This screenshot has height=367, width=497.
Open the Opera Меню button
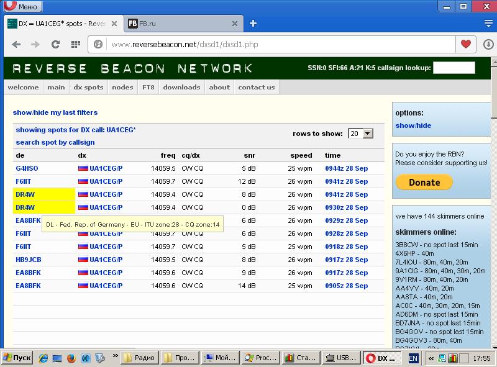tap(23, 6)
